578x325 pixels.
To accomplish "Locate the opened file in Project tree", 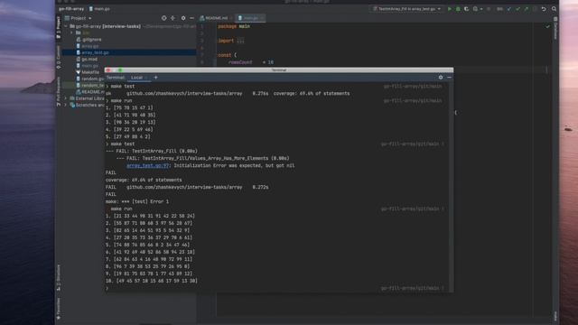I will [164, 18].
